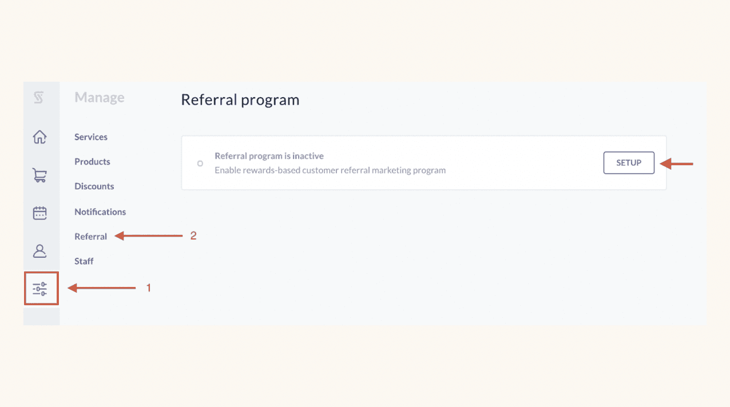The width and height of the screenshot is (730, 407).
Task: Open the Notifications settings item
Action: click(100, 212)
